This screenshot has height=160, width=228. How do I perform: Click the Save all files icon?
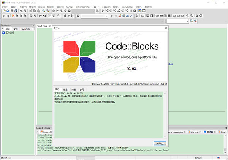click(16, 11)
